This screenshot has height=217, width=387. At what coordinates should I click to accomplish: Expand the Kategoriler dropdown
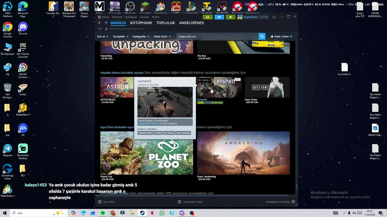pos(141,36)
